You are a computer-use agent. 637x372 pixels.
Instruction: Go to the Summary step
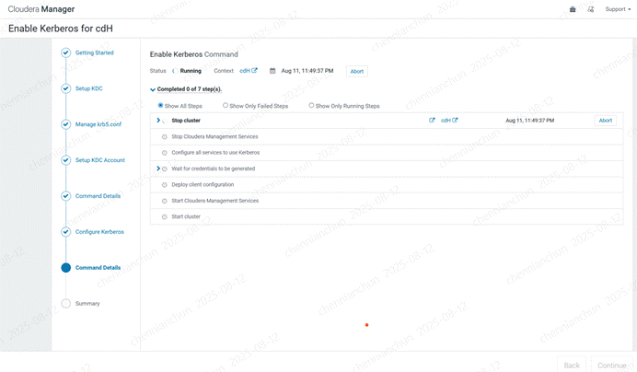pos(87,304)
